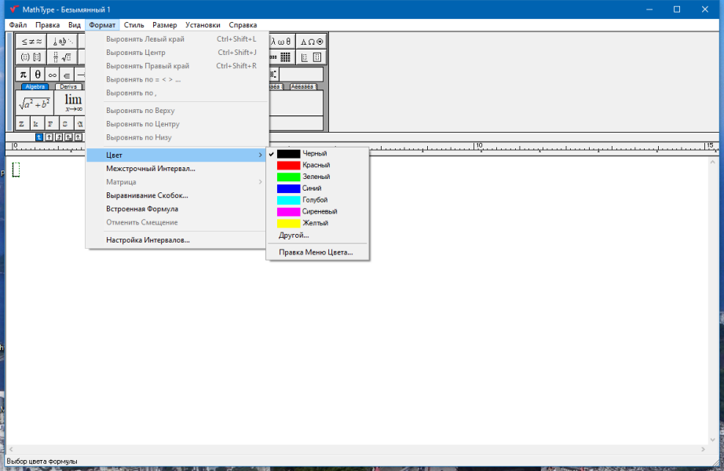Choose Другой... custom color
This screenshot has height=471, width=724.
pyautogui.click(x=318, y=235)
